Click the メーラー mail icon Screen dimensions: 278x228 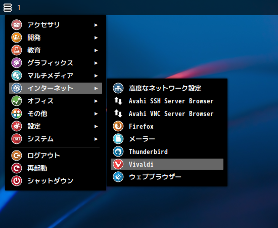118,139
